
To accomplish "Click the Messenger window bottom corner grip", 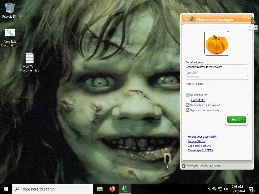I will coord(251,167).
